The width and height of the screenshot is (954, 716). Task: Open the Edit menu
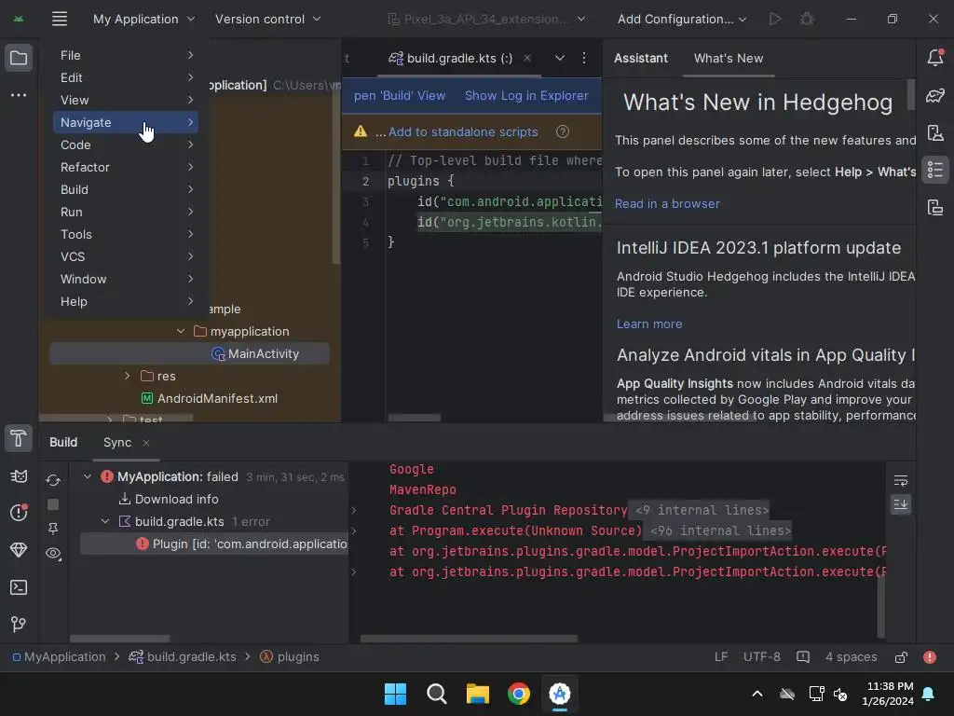click(x=126, y=77)
